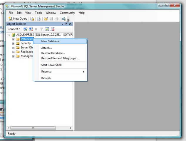The width and height of the screenshot is (186, 141).
Task: Click the Stop icon in Object Explorer
Action: tap(36, 29)
